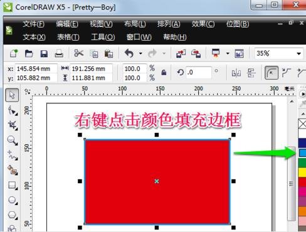This screenshot has width=306, height=232.
Task: Open the 编辑(E) menu
Action: tap(67, 24)
